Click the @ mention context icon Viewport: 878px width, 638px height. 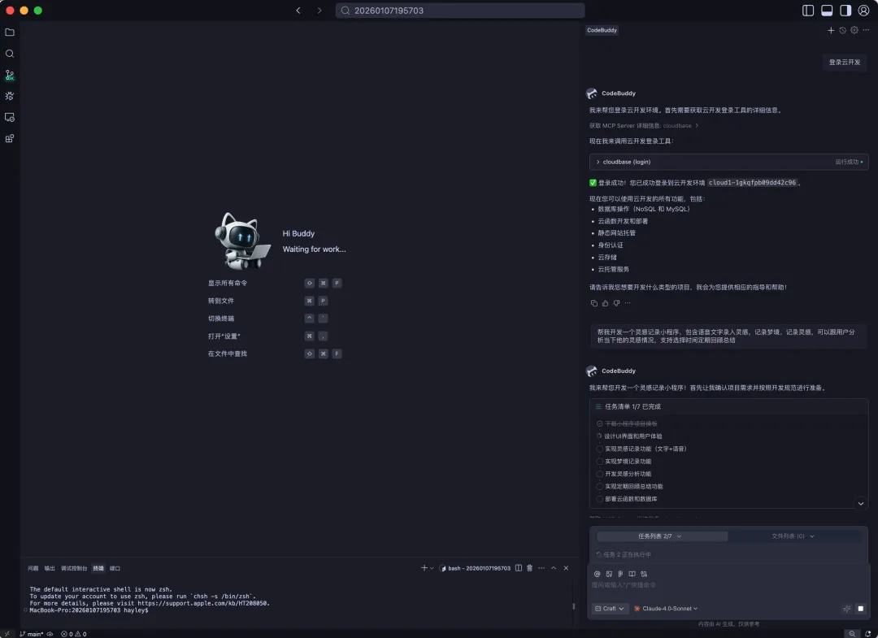[x=597, y=574]
